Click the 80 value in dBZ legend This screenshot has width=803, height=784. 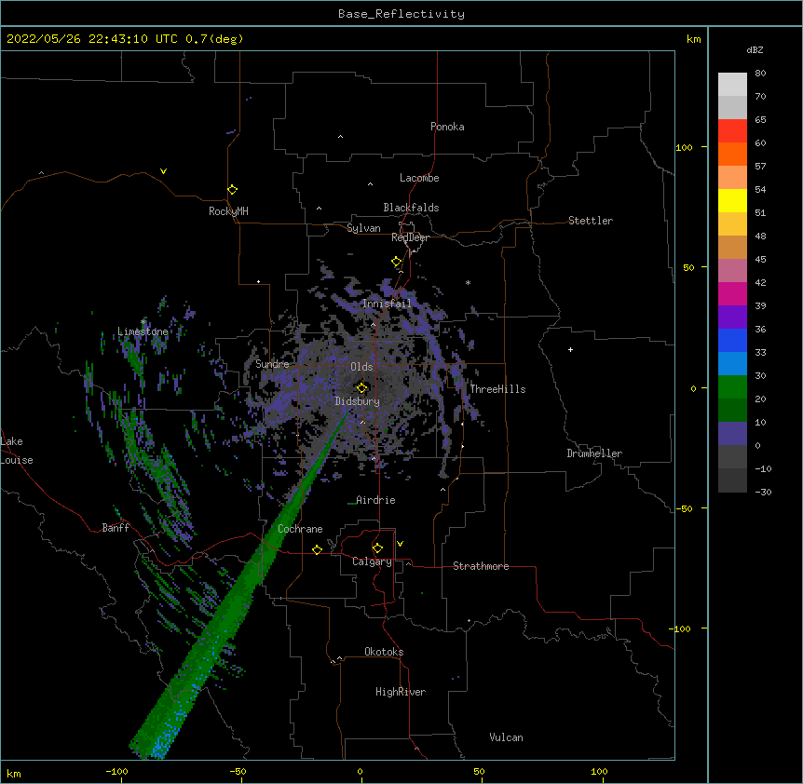tap(760, 74)
